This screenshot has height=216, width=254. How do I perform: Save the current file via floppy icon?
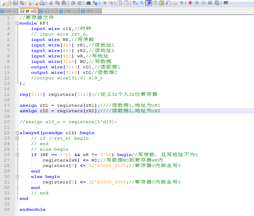pyautogui.click(x=16, y=3)
